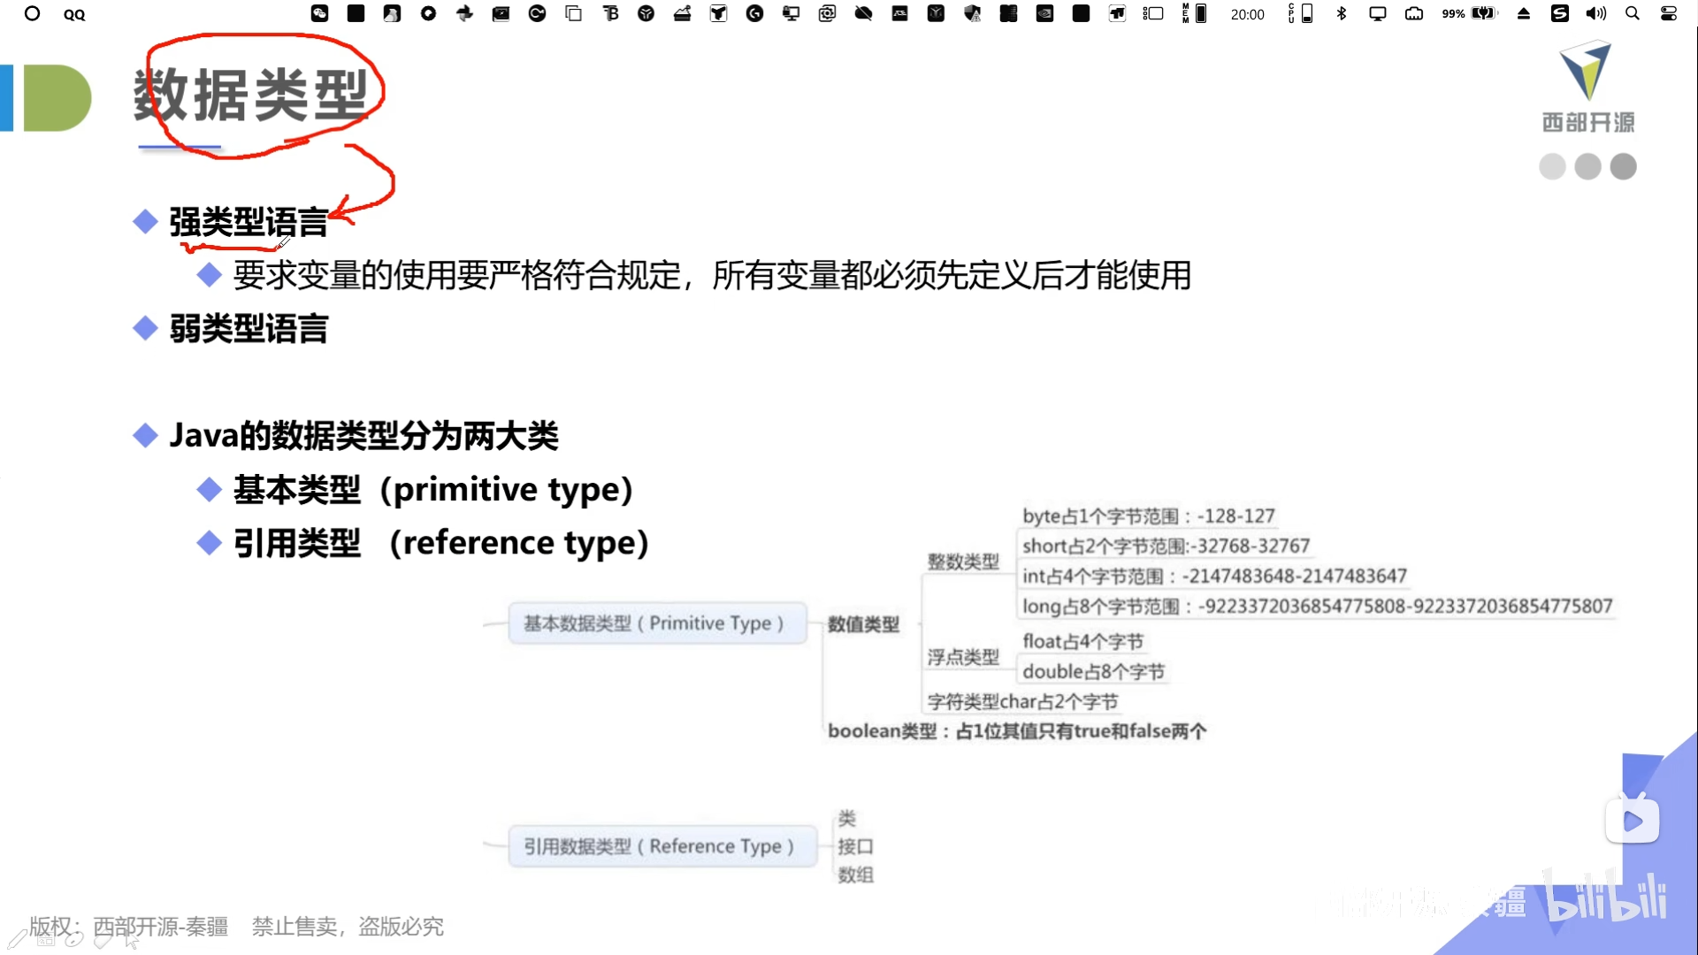Open the Bluetooth menu bar icon
The image size is (1698, 955).
tap(1342, 13)
